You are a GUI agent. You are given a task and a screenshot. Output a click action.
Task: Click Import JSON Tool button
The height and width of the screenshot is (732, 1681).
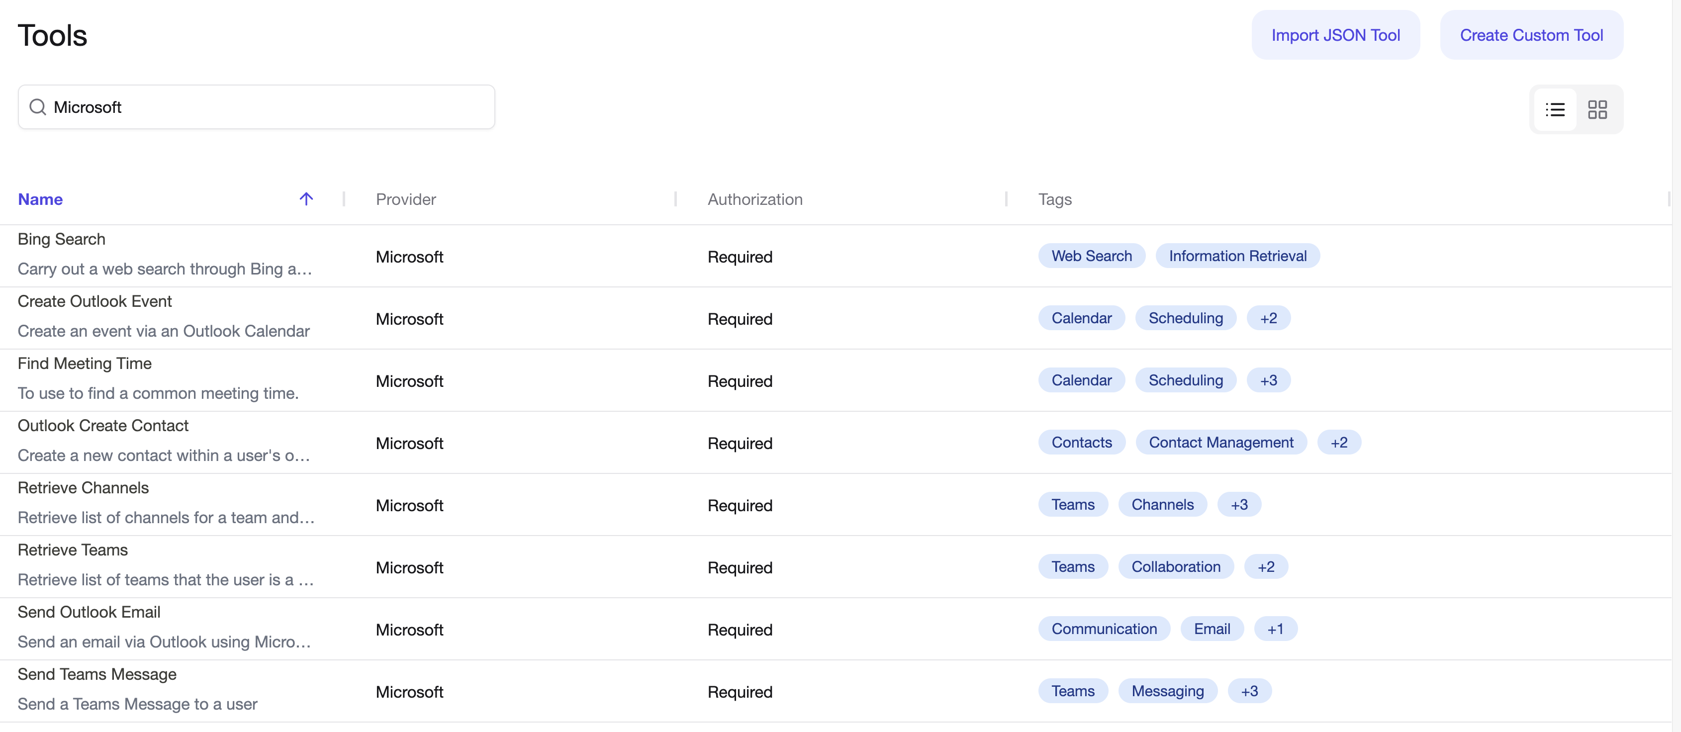click(x=1335, y=35)
